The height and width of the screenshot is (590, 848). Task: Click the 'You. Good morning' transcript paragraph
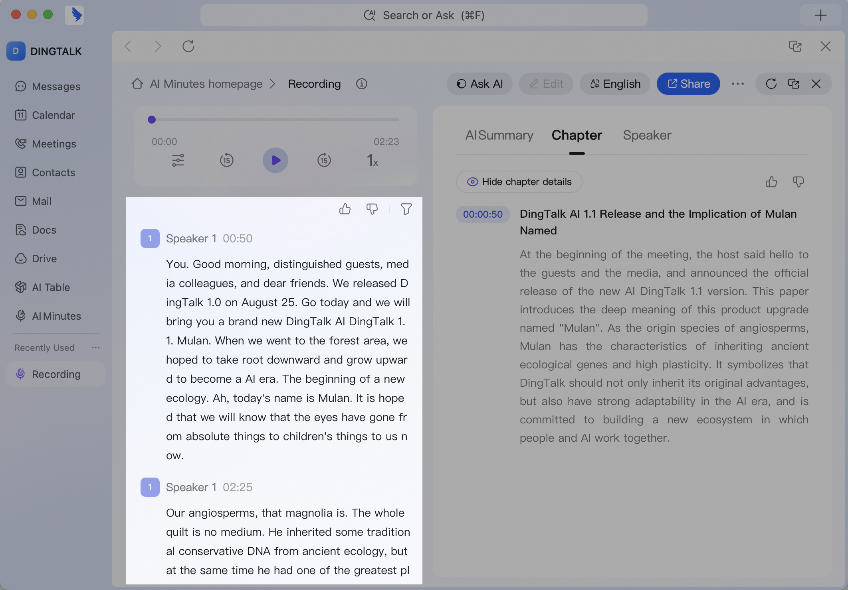pos(288,360)
